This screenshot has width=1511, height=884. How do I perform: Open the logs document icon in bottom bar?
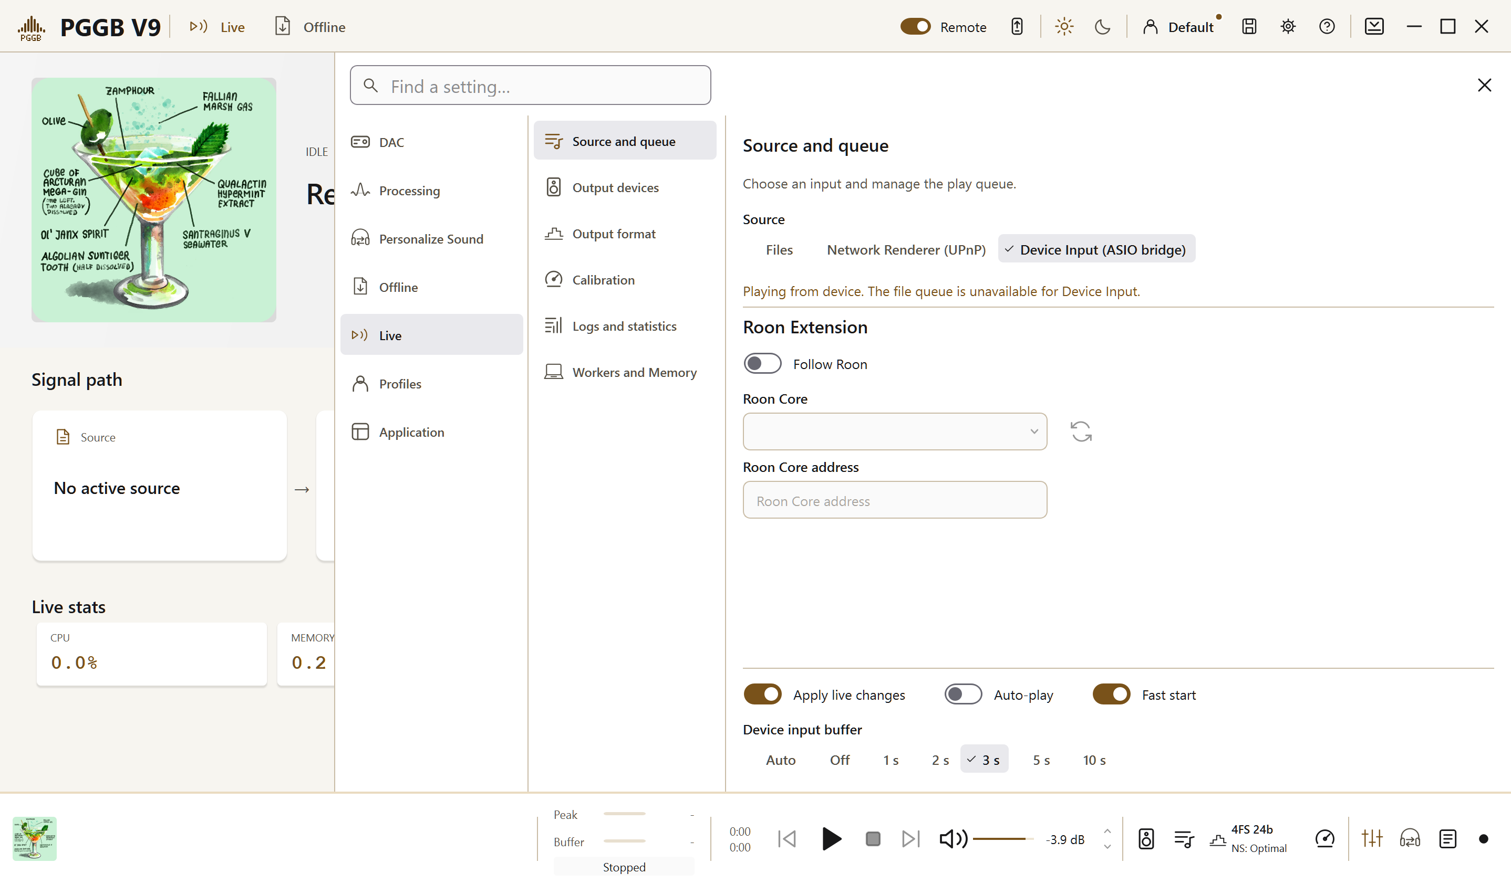point(1447,838)
